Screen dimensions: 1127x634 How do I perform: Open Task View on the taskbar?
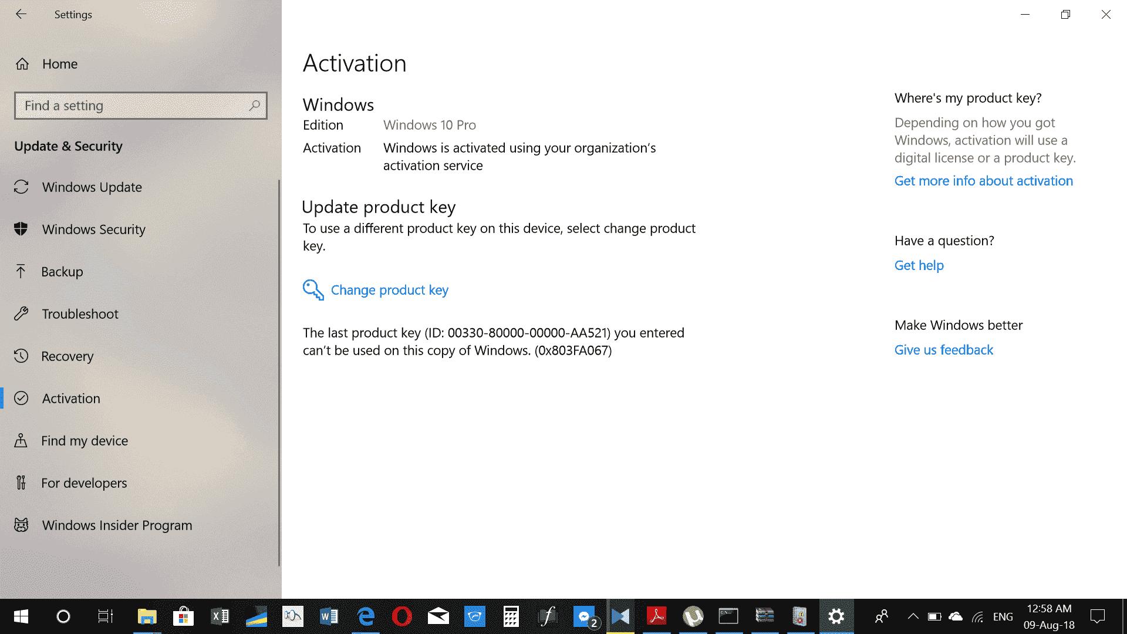point(105,616)
